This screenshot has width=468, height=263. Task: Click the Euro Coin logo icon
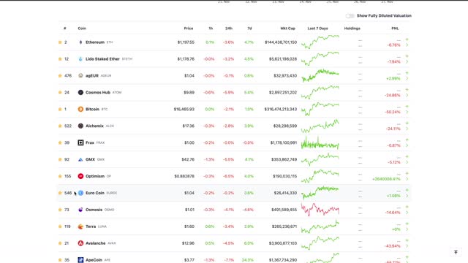(x=80, y=193)
